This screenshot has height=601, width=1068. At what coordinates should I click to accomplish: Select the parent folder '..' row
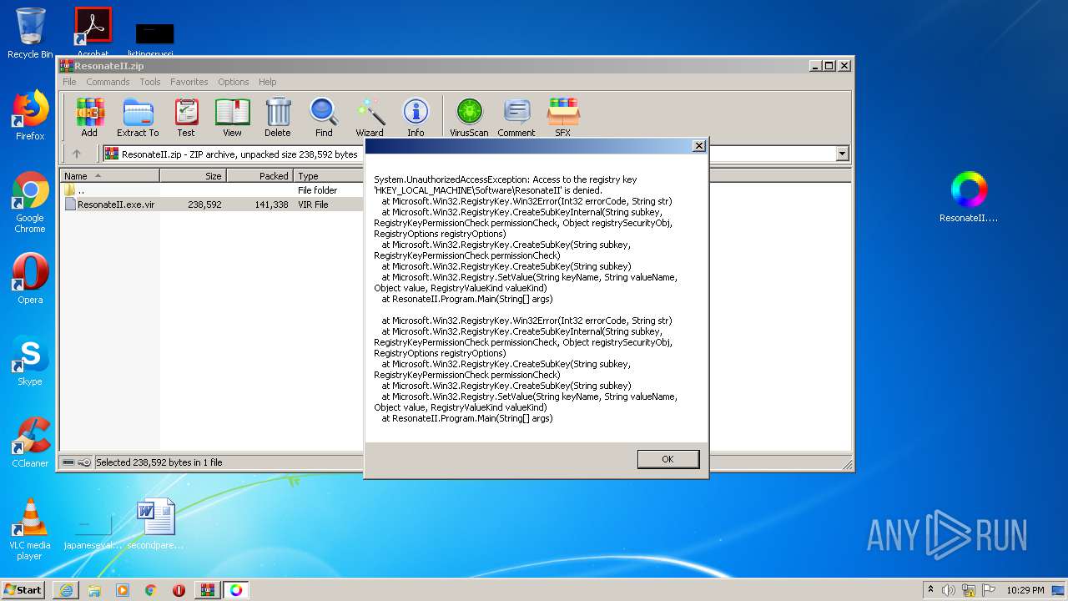(213, 190)
